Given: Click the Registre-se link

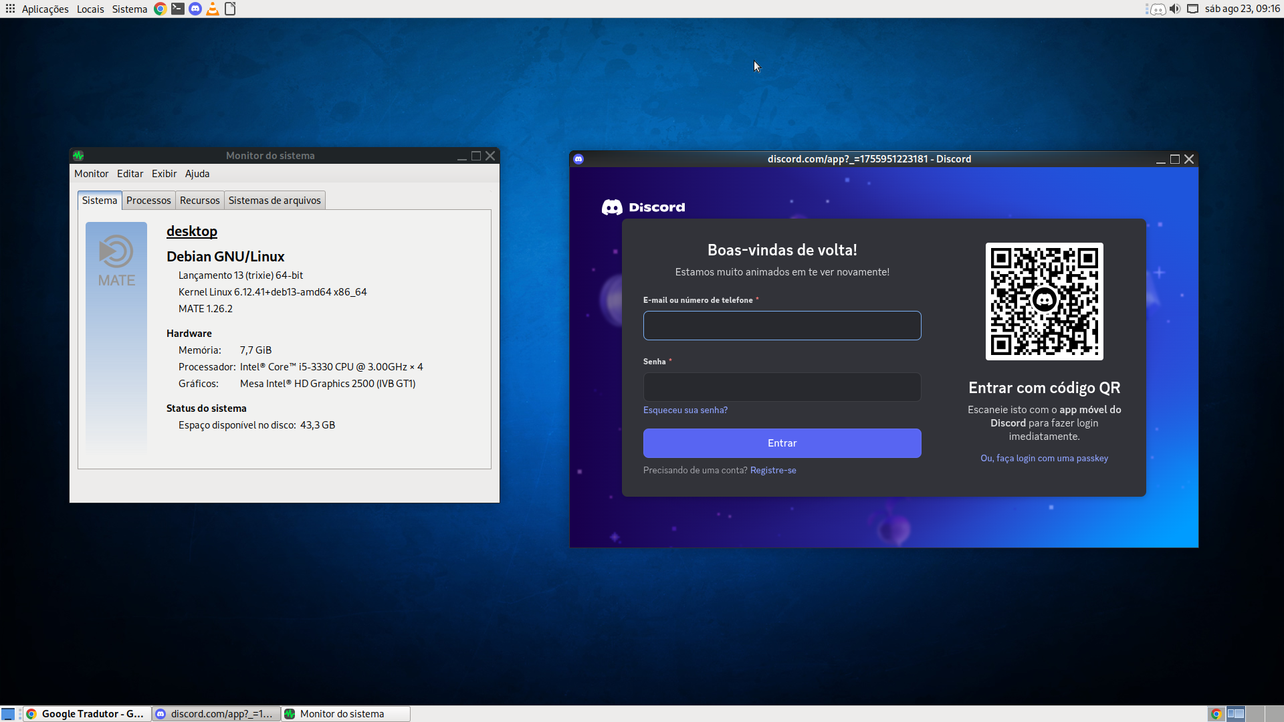Looking at the screenshot, I should click(x=773, y=471).
